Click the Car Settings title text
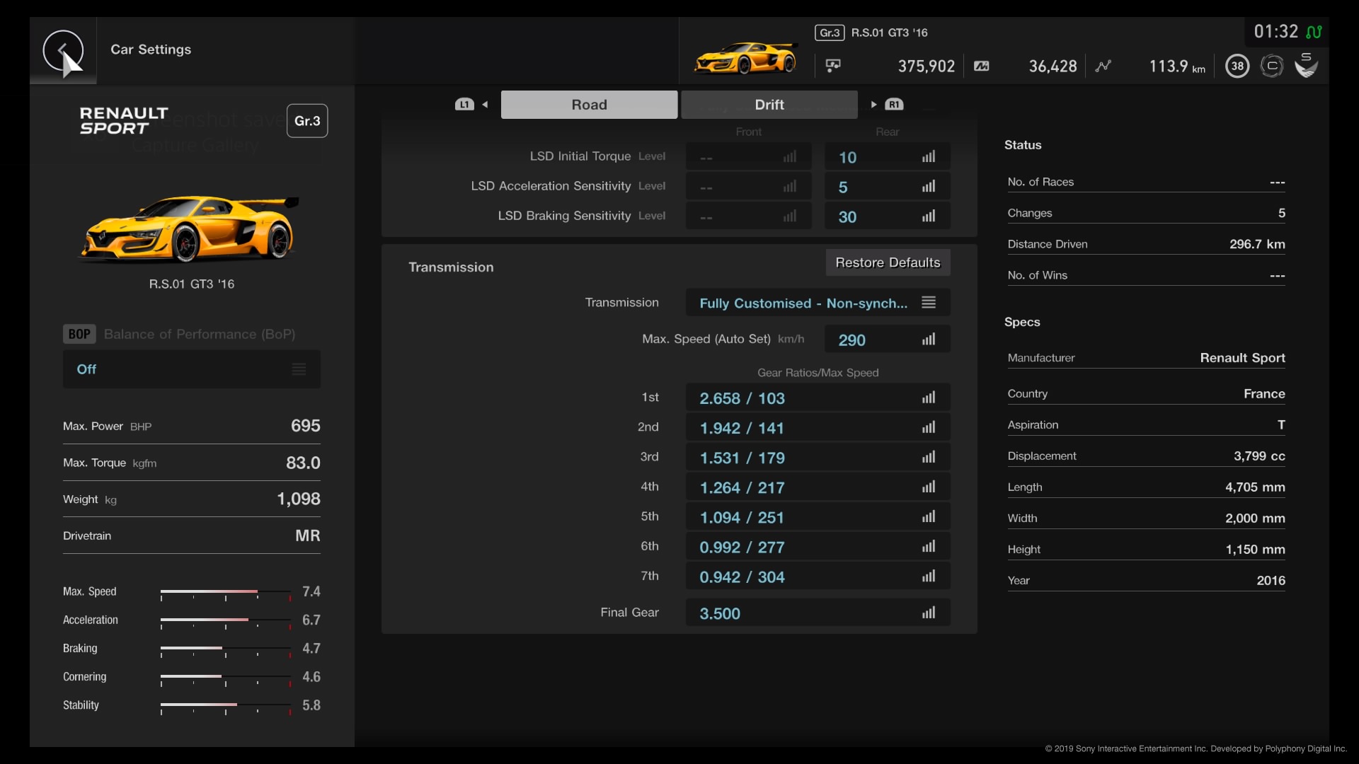The image size is (1359, 764). click(151, 50)
